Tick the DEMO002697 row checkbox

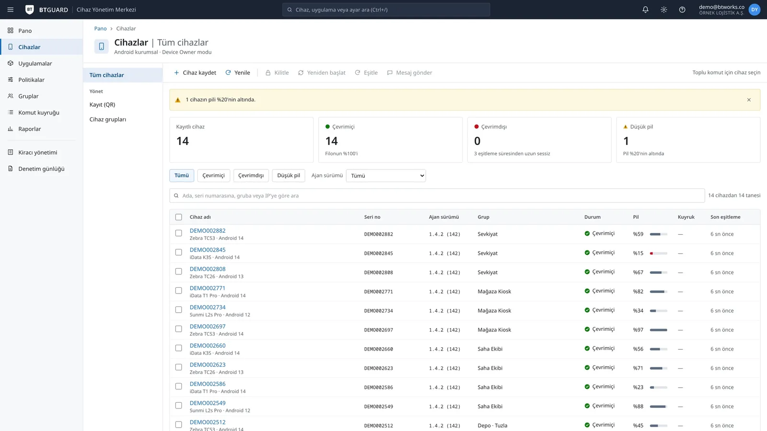(x=179, y=329)
